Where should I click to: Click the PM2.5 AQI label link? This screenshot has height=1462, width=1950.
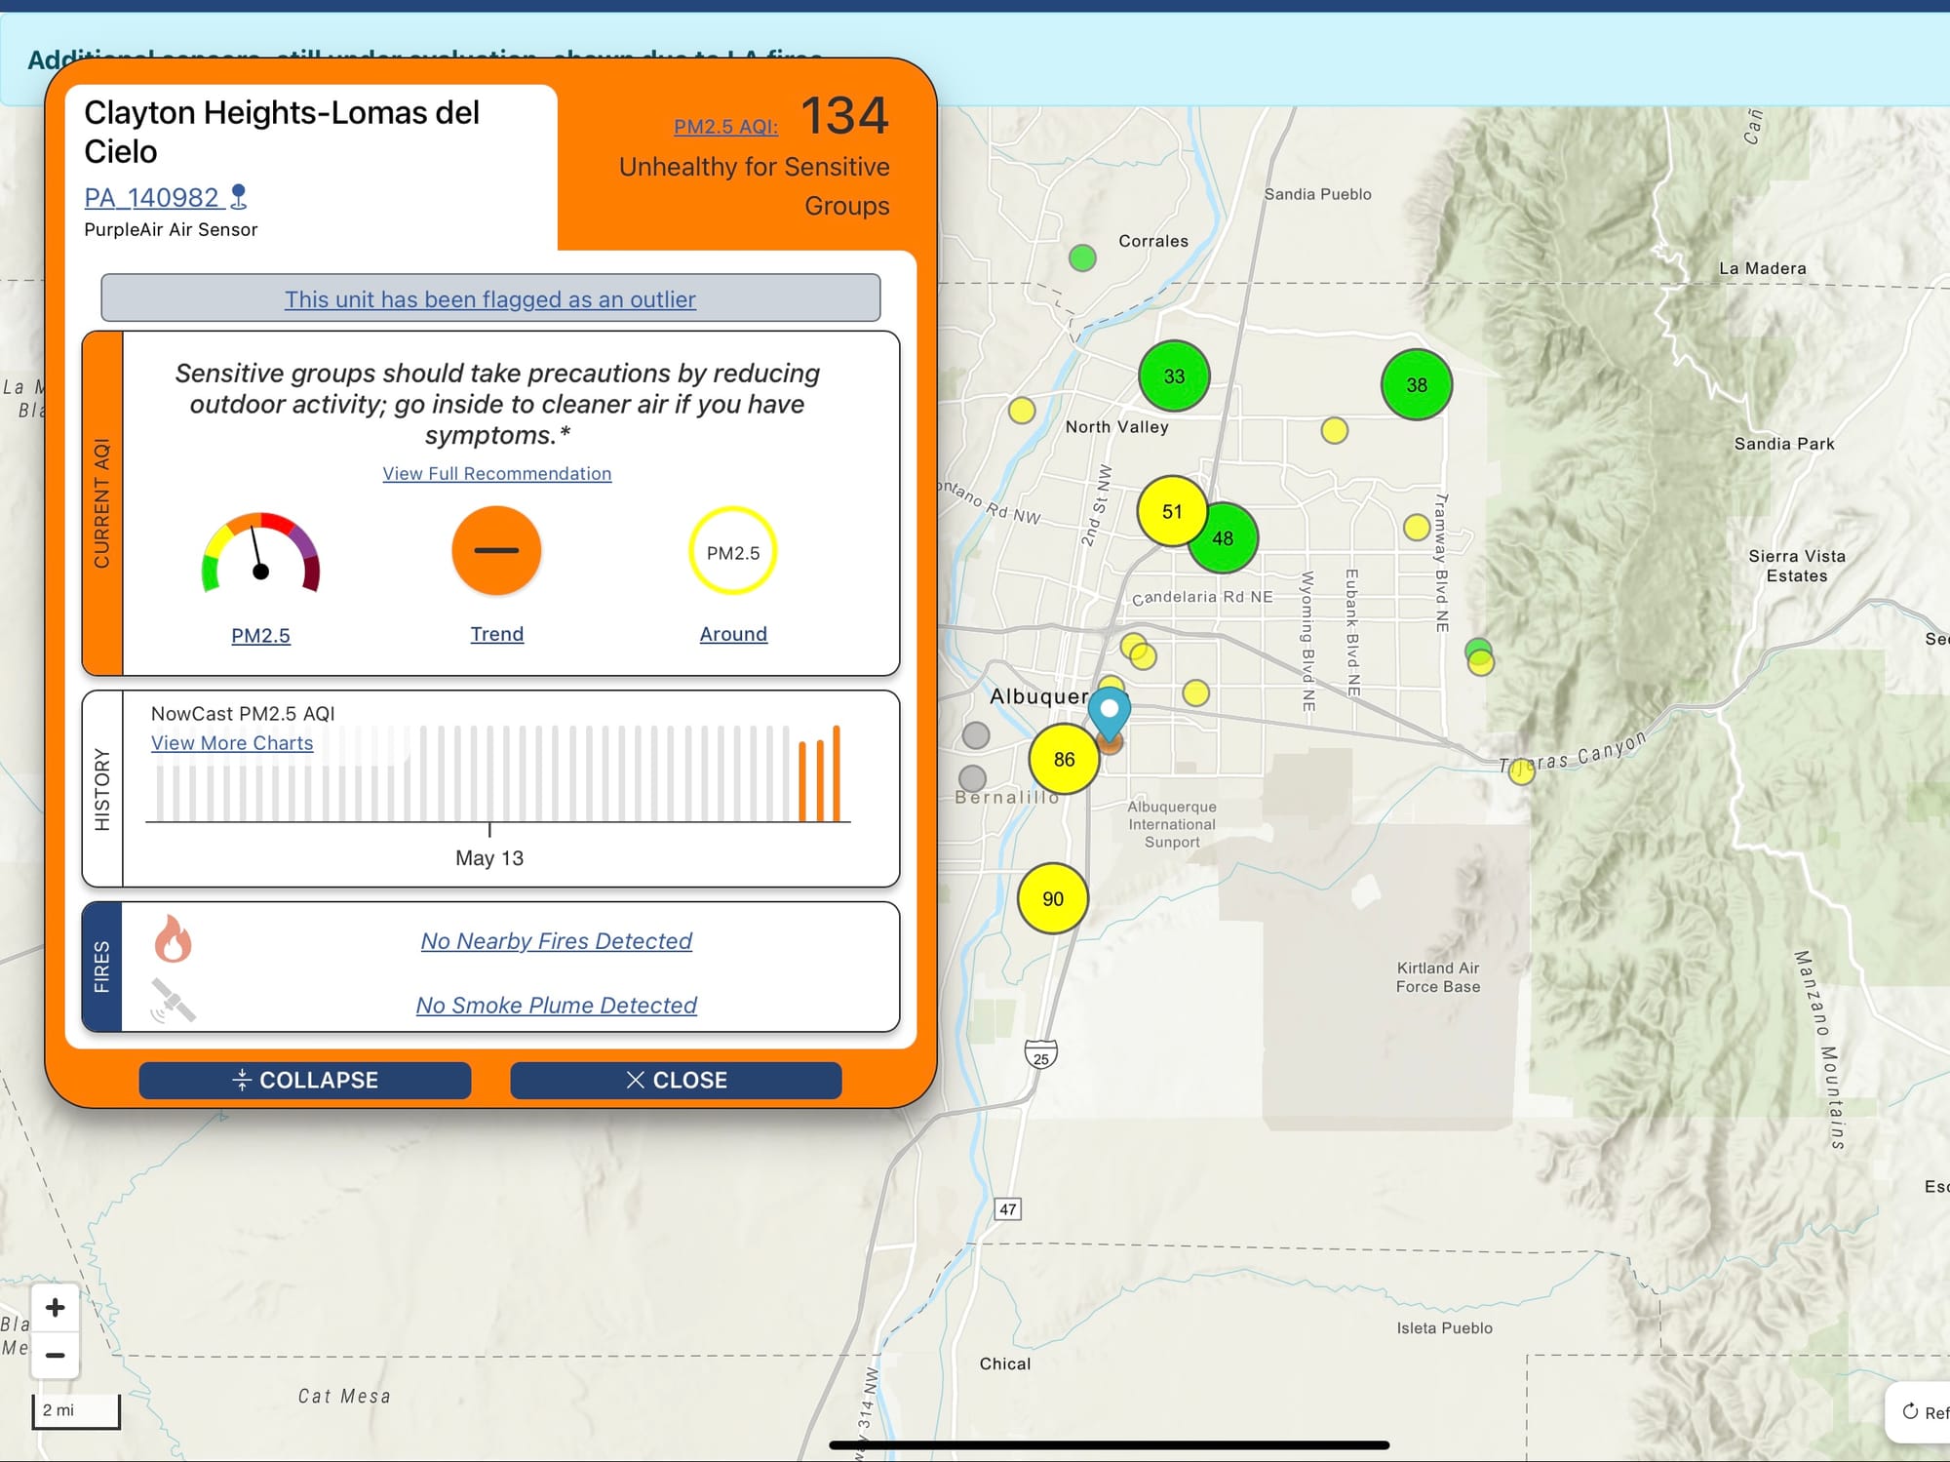(725, 127)
